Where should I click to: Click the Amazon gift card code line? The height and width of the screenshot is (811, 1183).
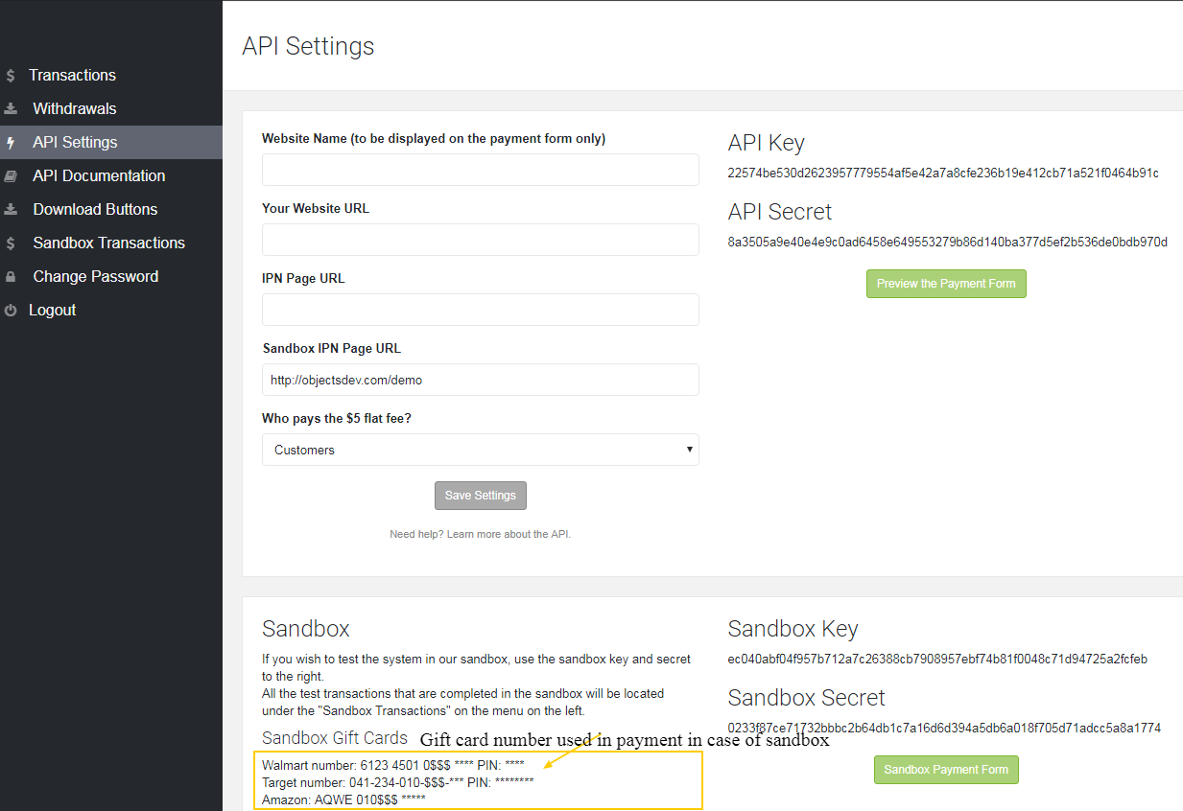(x=344, y=799)
